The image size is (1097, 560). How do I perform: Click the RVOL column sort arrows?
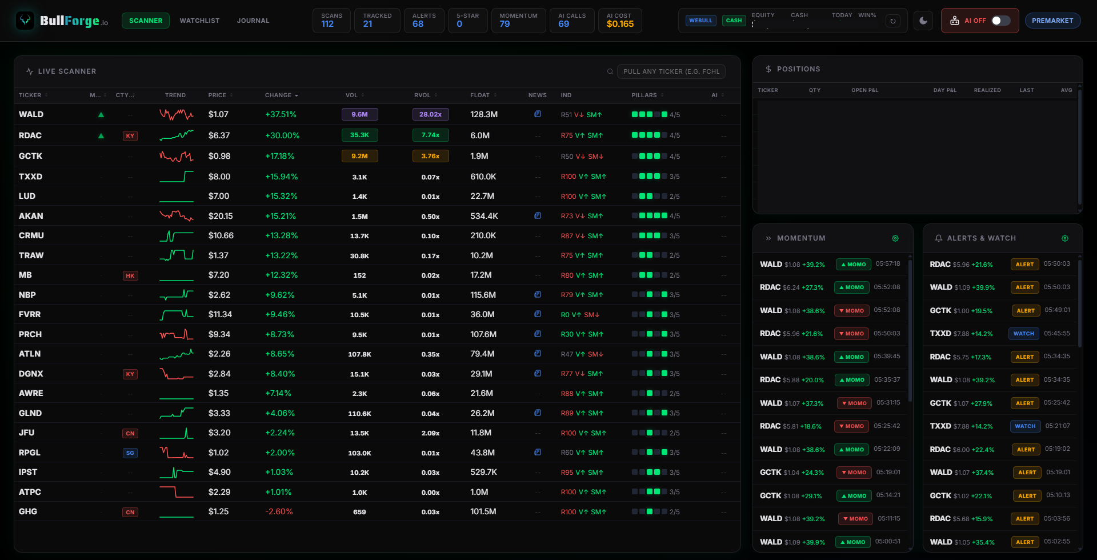(437, 95)
